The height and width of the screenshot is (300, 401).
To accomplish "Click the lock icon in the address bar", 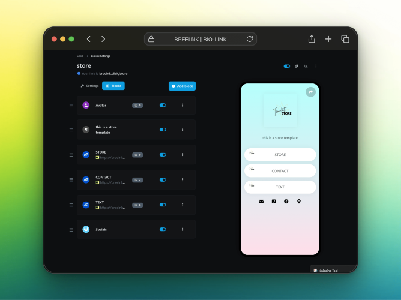I will tap(151, 39).
